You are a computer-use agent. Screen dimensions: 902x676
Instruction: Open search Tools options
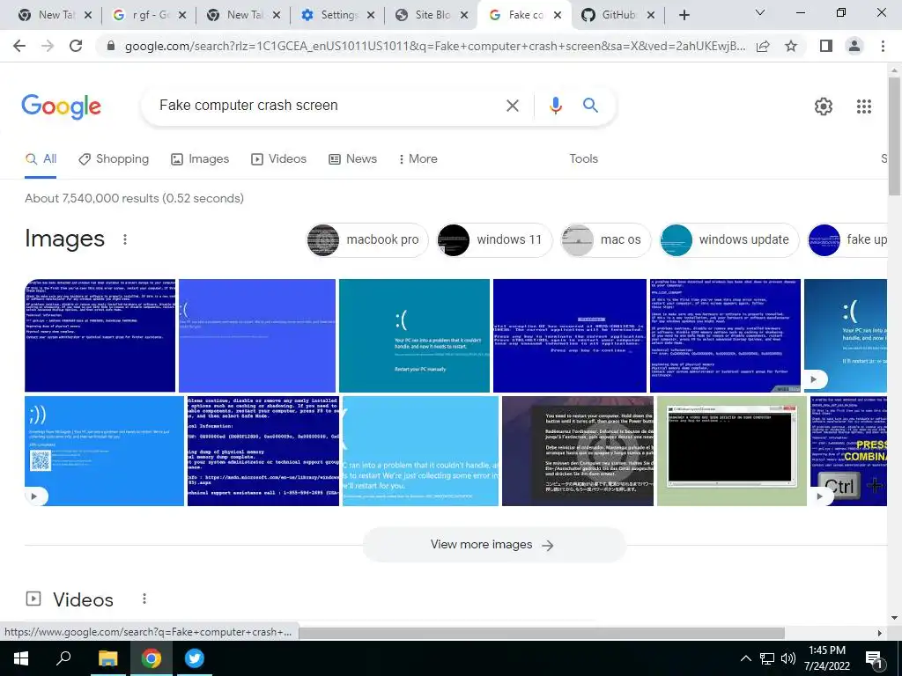(x=583, y=159)
